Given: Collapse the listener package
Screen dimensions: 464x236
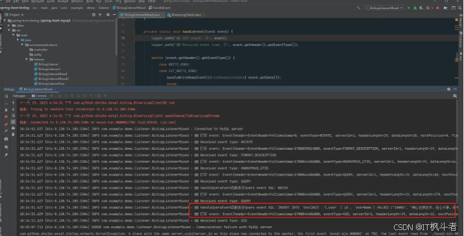Looking at the screenshot, I should pyautogui.click(x=27, y=59).
